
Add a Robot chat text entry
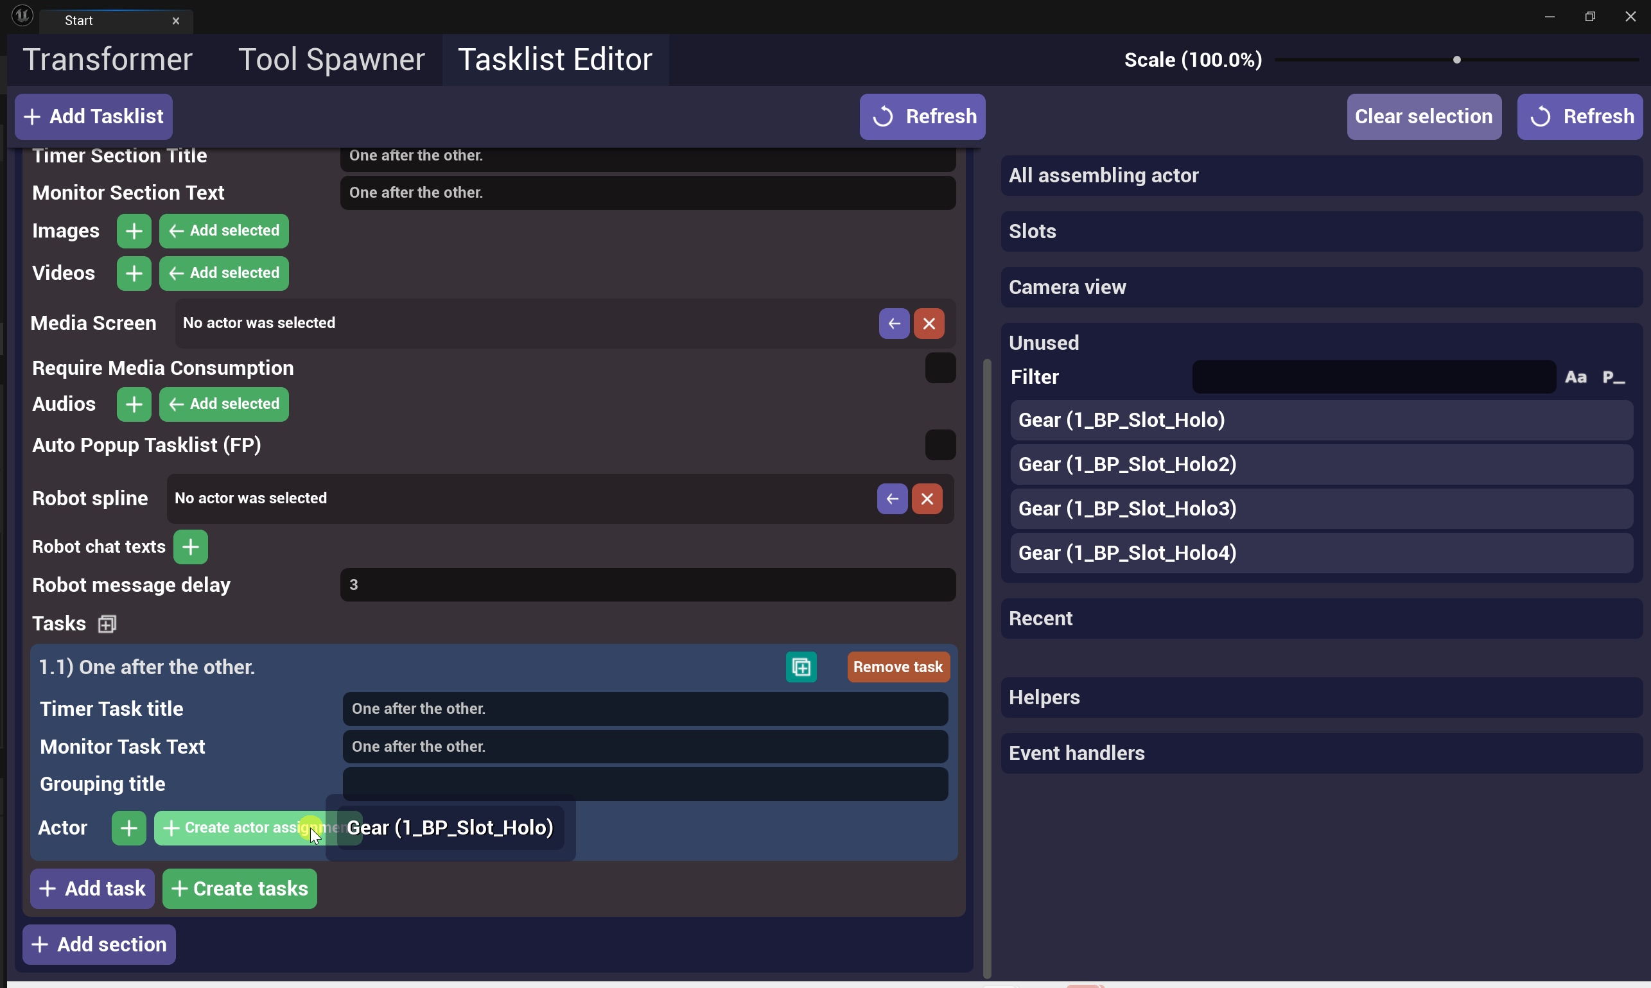click(x=191, y=547)
